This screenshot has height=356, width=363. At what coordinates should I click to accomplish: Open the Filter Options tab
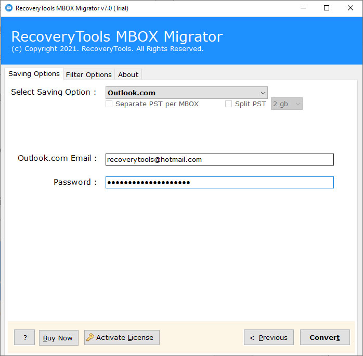89,74
